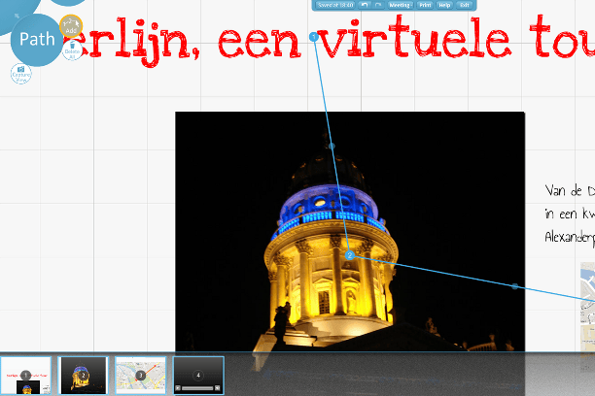Click the progress bar in thumbnail 4
This screenshot has width=595, height=396.
click(x=197, y=388)
